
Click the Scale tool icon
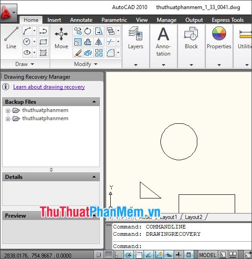78,41
